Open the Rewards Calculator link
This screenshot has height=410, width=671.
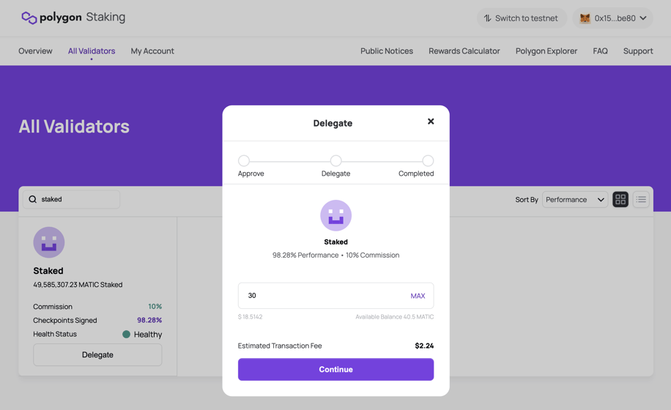(464, 51)
